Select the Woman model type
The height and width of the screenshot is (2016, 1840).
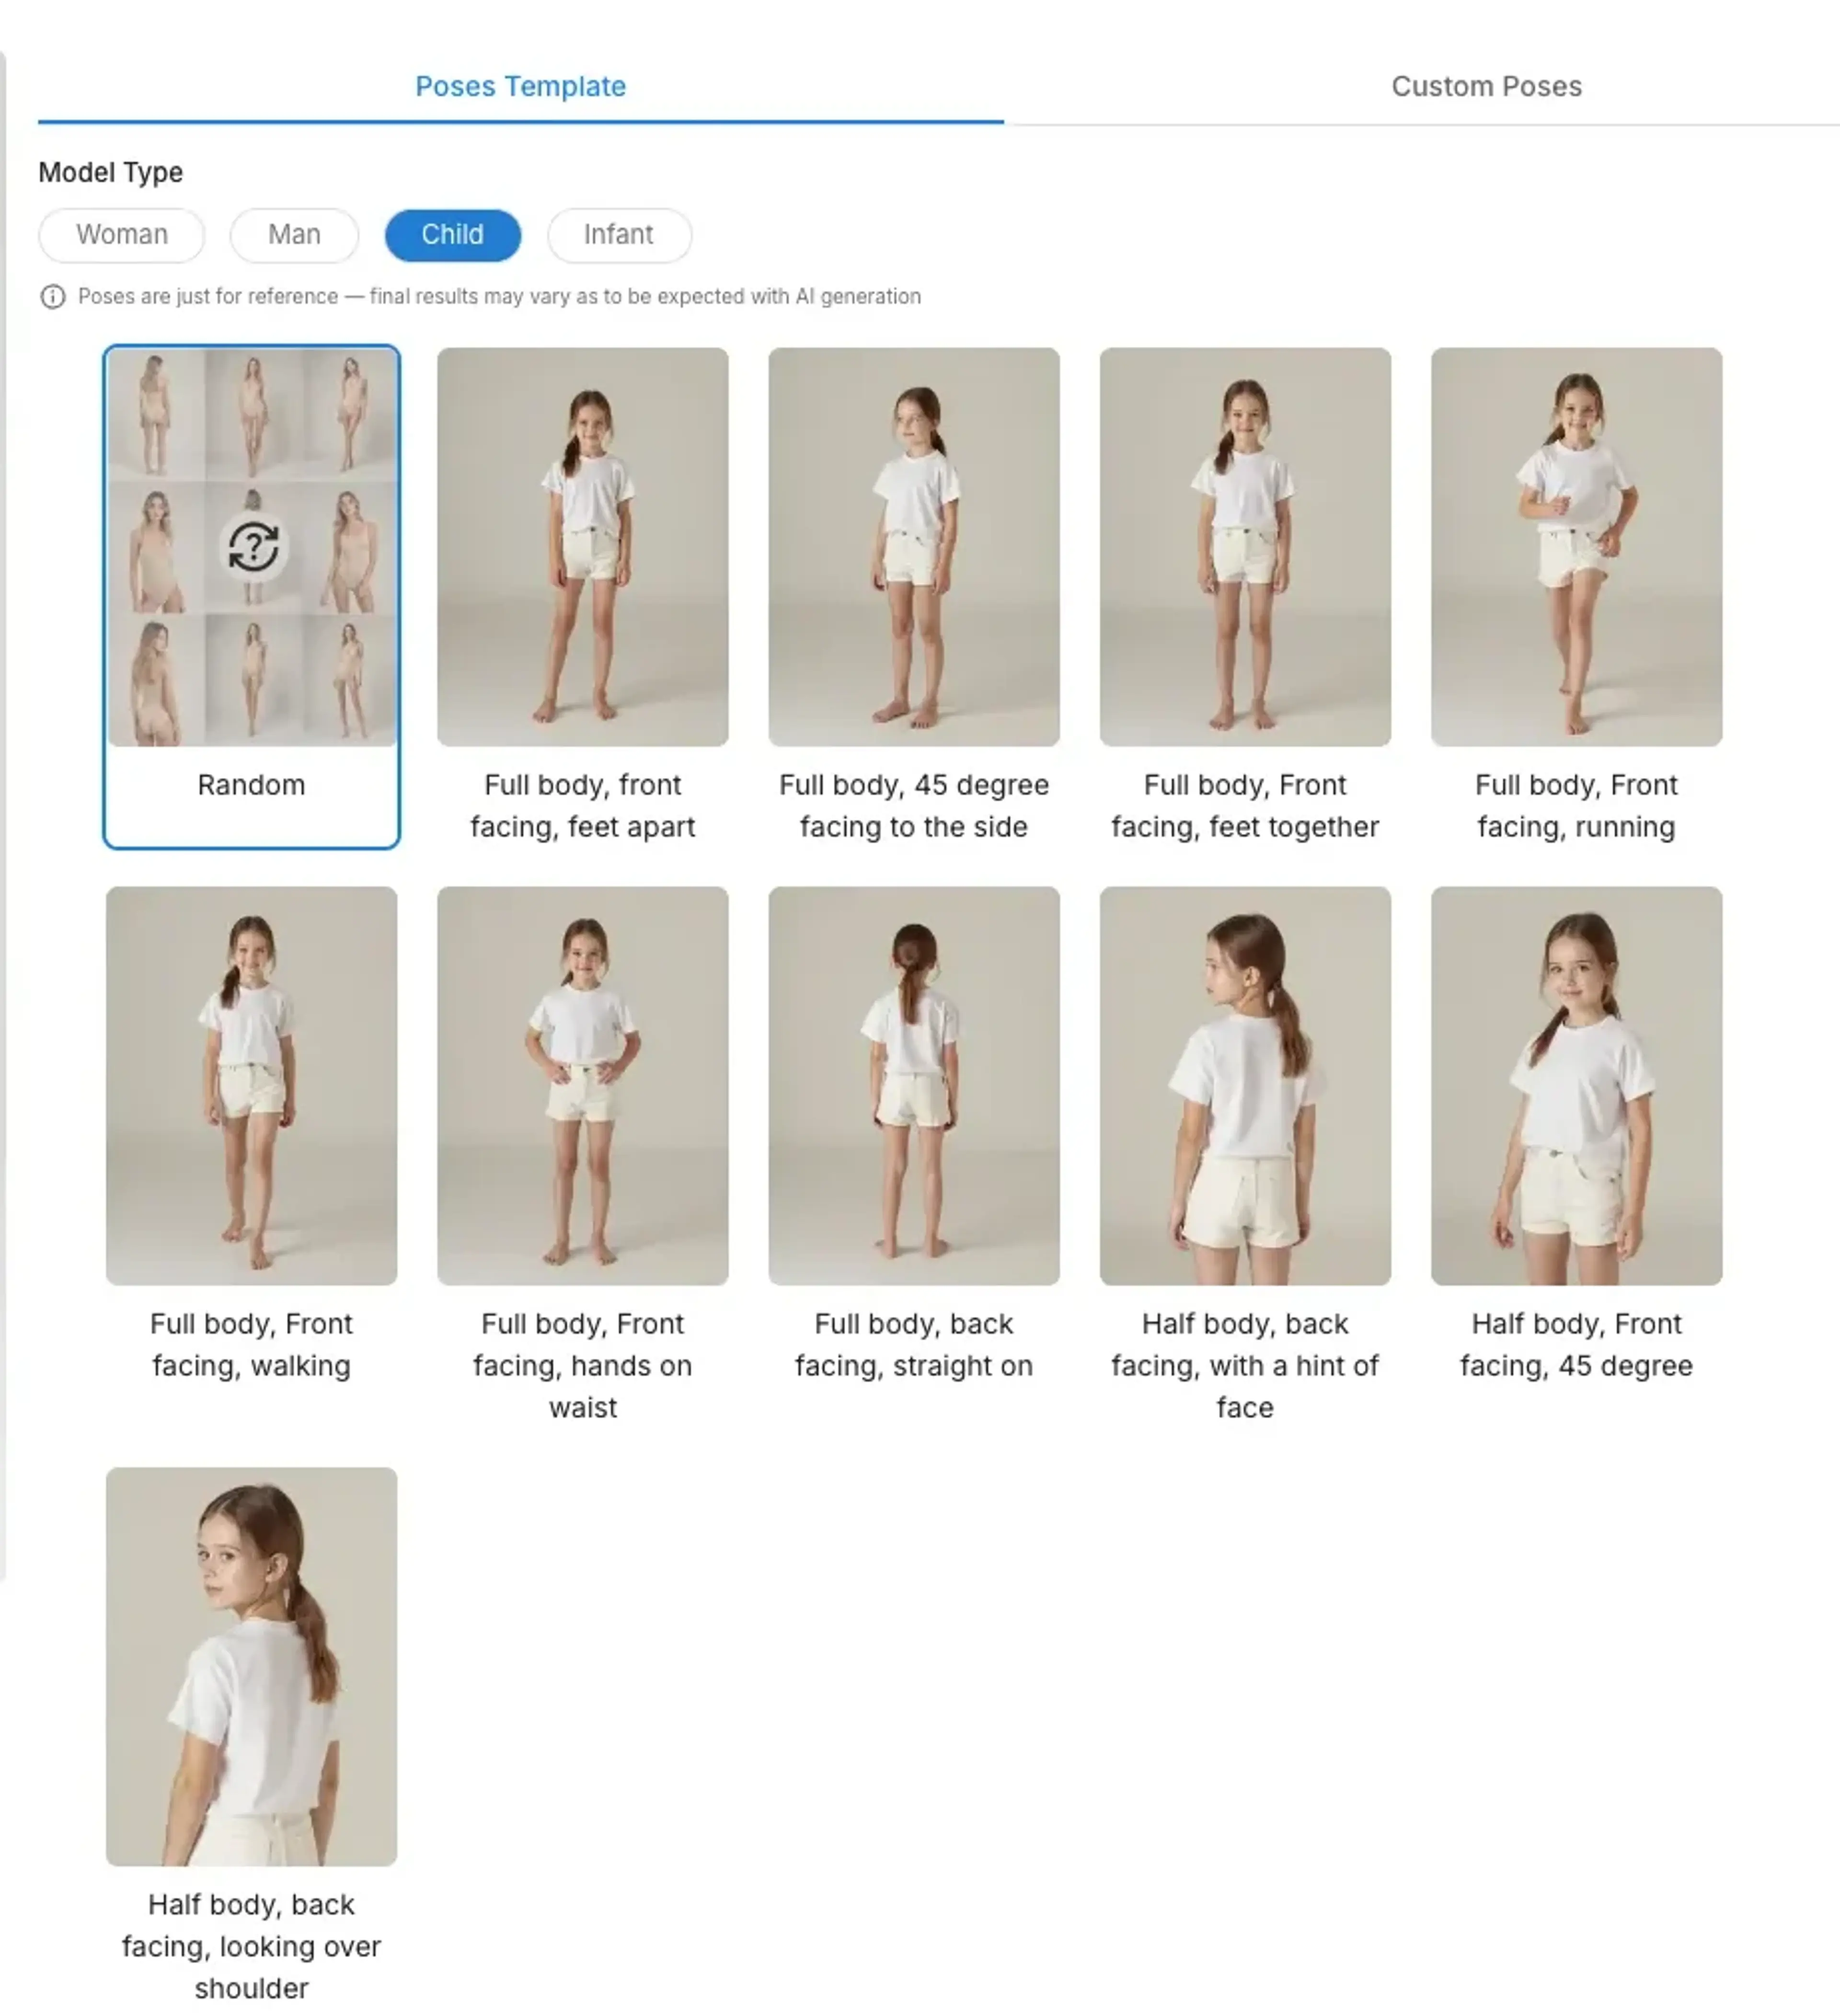pos(122,235)
